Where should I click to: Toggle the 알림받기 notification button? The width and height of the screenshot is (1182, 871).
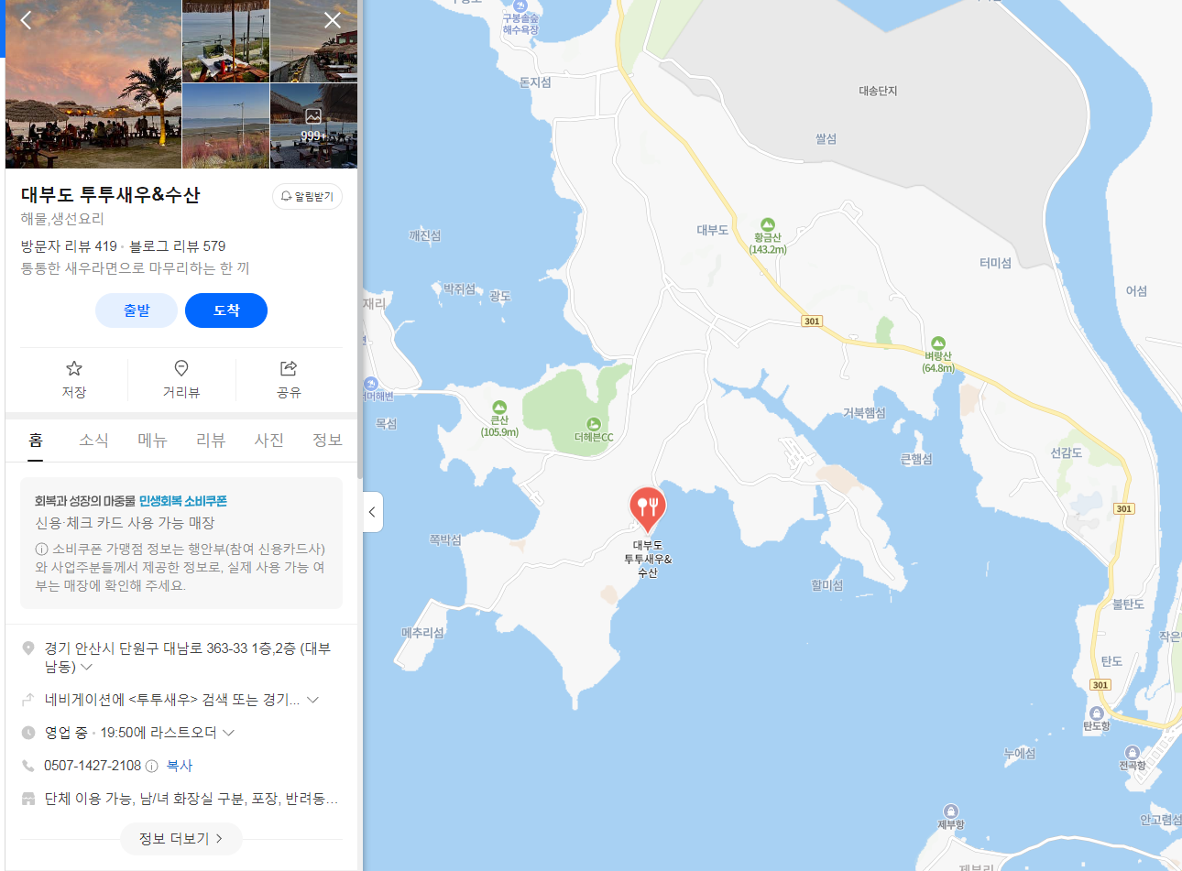click(307, 196)
